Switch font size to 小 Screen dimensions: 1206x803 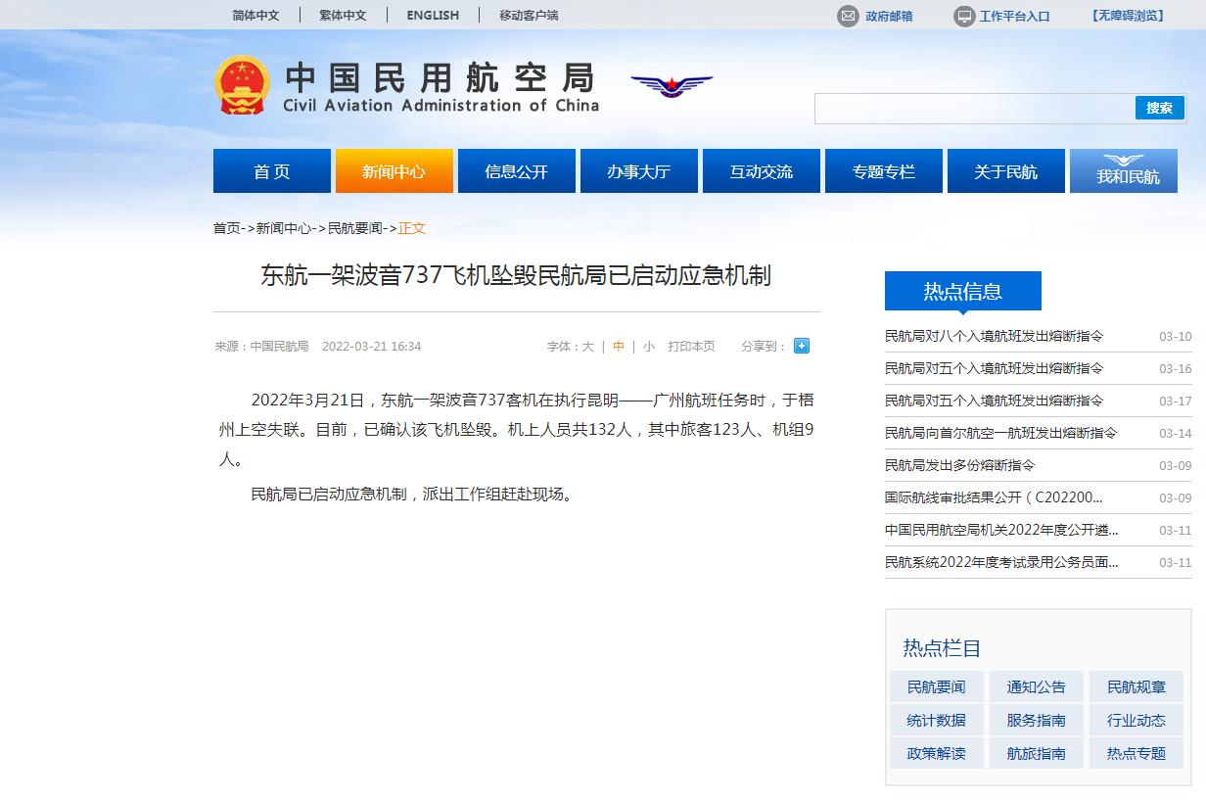tap(649, 347)
